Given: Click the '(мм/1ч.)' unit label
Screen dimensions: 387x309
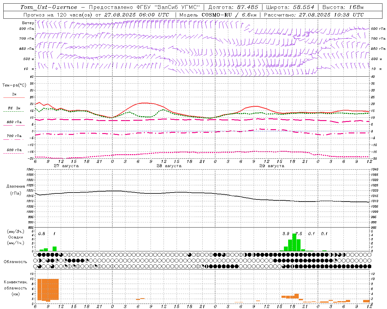Looking at the screenshot, I should [15, 243].
